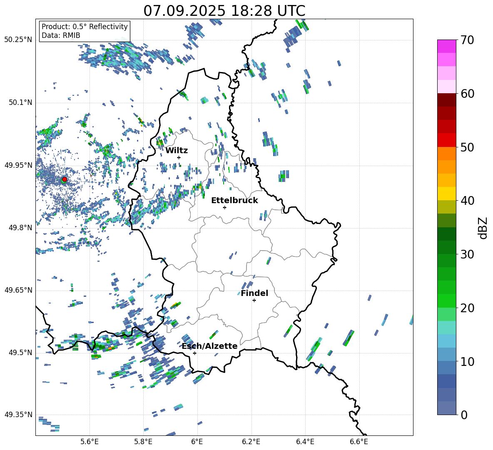Click the light cyan colorbar segment below 20
The image size is (493, 450).
(x=447, y=328)
